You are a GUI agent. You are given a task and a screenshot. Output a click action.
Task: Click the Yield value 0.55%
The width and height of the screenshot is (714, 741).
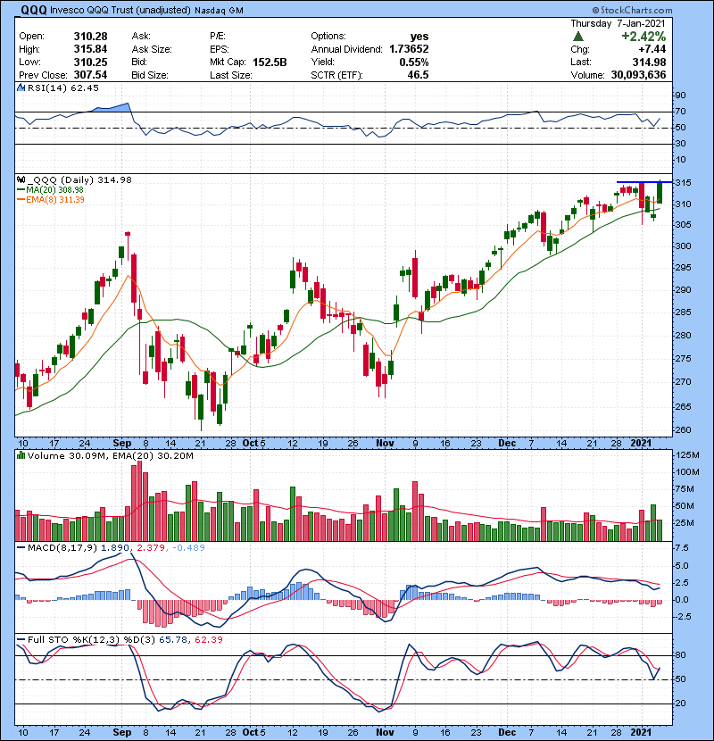click(413, 62)
